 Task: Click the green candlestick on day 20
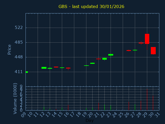click(x=92, y=63)
